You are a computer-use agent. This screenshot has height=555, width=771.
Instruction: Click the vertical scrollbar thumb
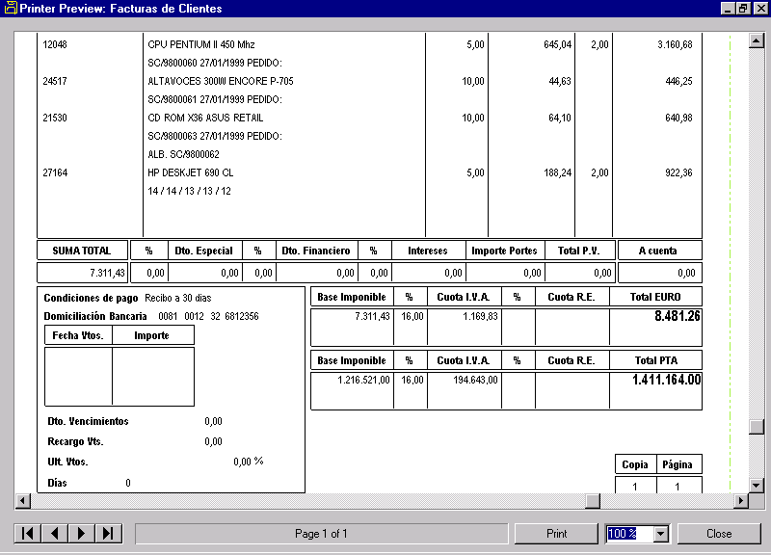pos(757,427)
